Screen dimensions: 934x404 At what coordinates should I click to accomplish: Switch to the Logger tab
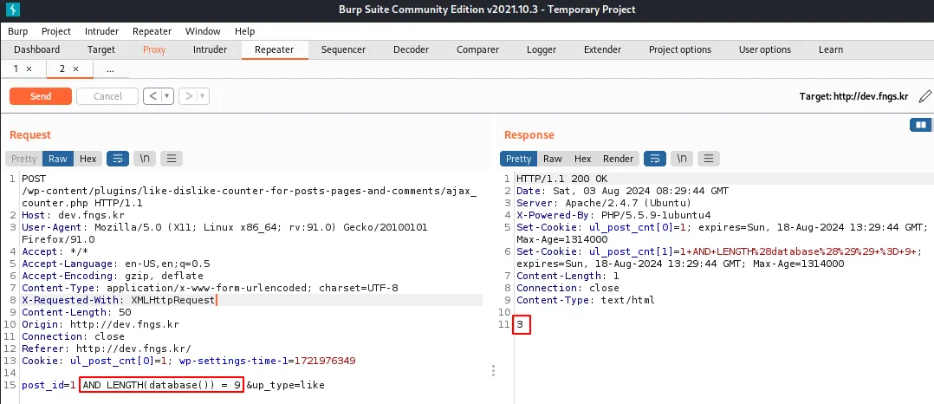(542, 49)
